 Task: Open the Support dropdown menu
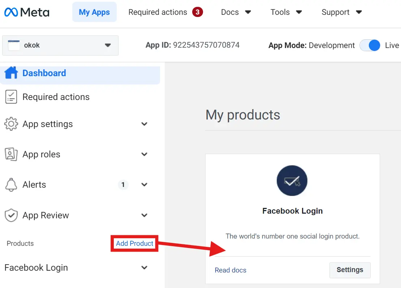(x=342, y=12)
